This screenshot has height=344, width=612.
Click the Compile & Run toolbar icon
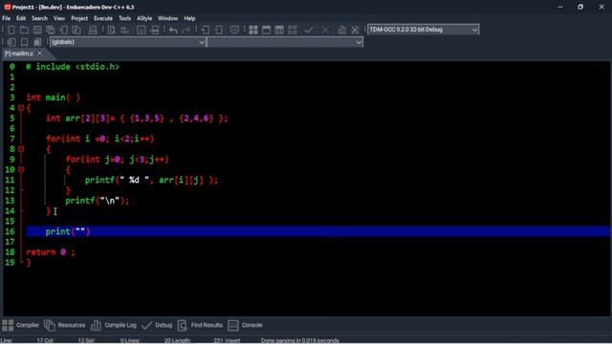coord(279,30)
